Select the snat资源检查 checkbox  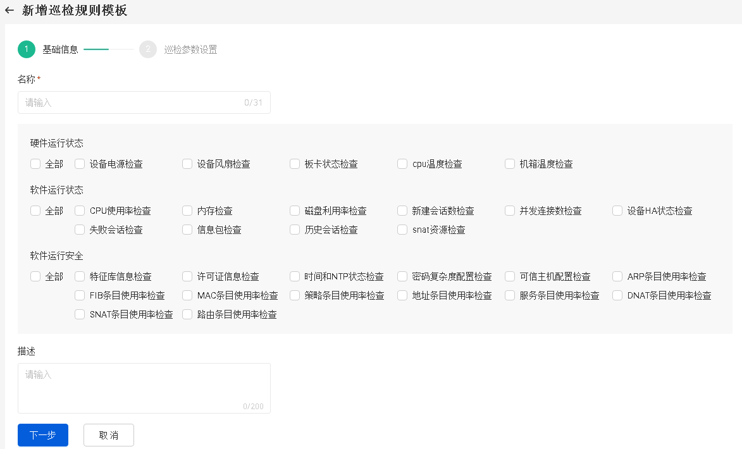point(402,230)
